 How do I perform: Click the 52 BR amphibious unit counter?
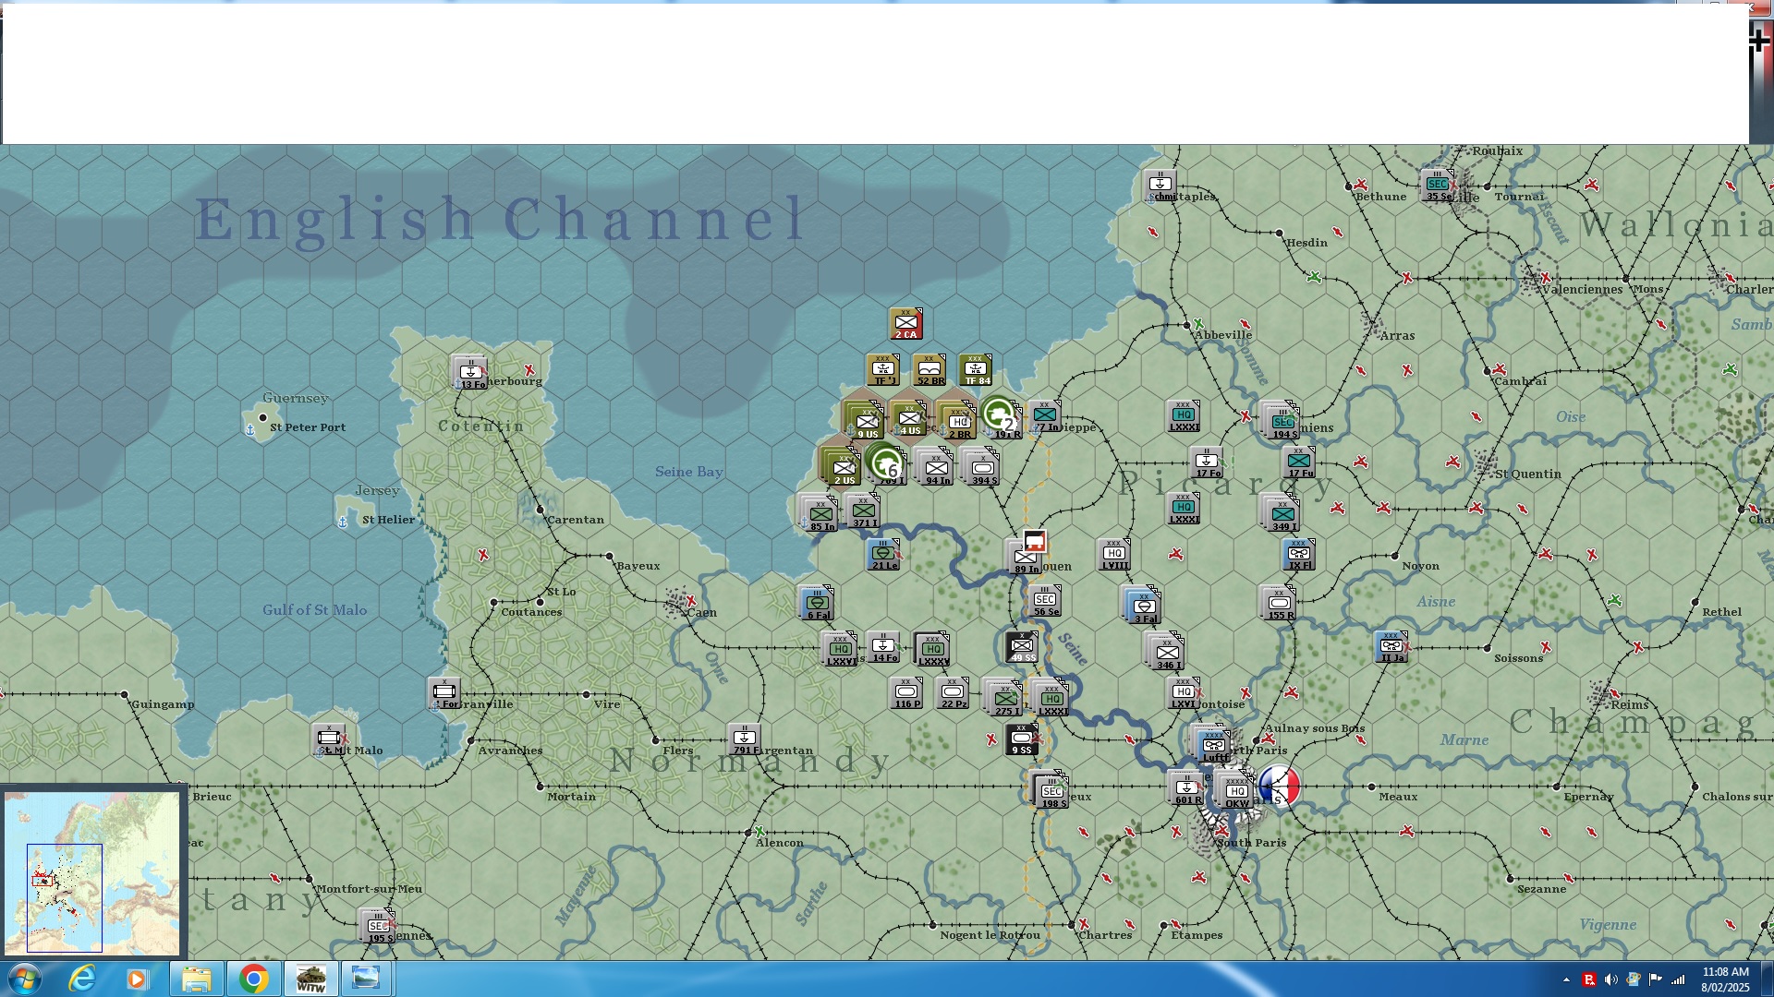pyautogui.click(x=930, y=370)
